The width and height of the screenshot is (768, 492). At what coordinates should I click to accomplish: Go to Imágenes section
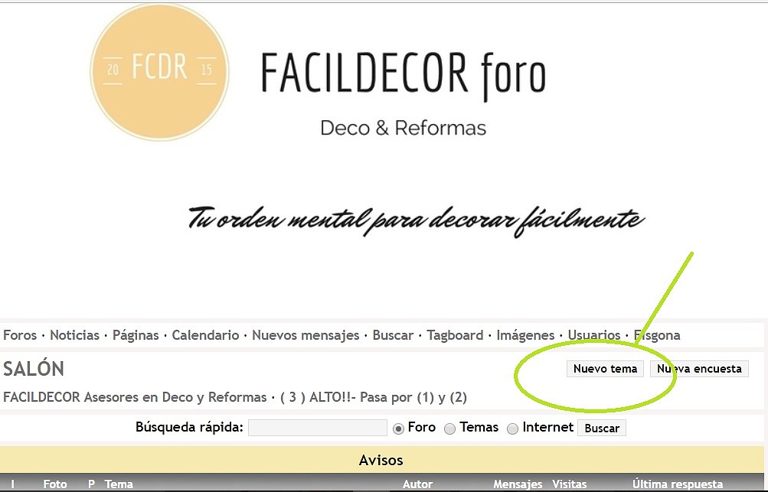525,335
